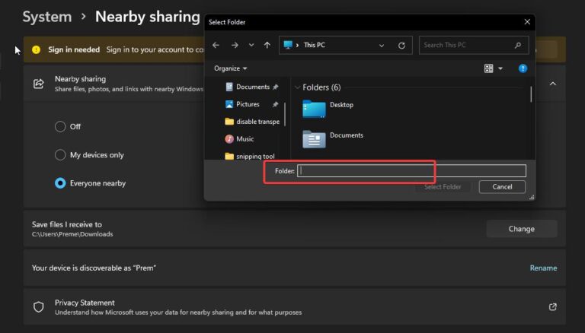The width and height of the screenshot is (585, 333).
Task: Click the This PC monitor icon in address bar
Action: coord(288,45)
